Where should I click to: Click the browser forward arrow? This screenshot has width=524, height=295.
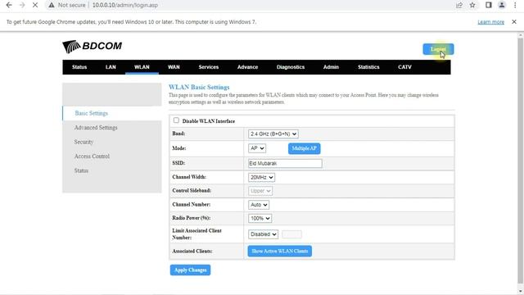[22, 5]
